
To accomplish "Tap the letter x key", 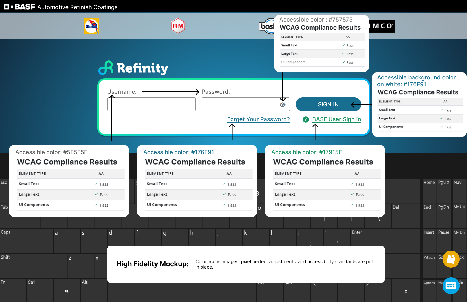I will pos(101,266).
